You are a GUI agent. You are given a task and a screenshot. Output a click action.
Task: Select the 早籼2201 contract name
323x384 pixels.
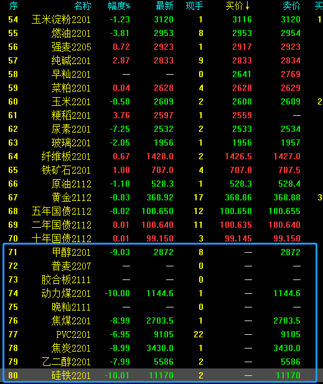click(71, 75)
